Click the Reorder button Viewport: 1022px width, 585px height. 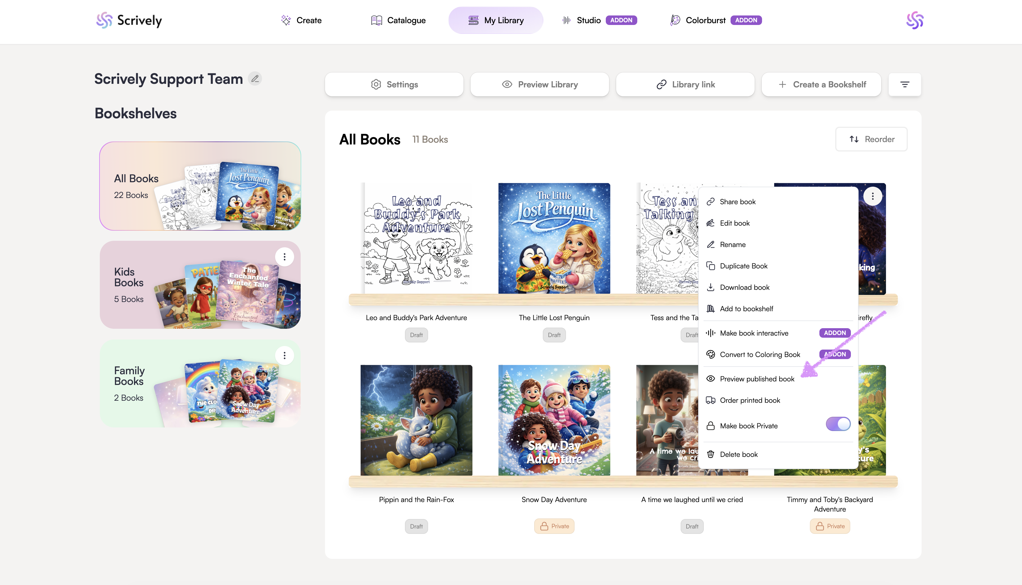pos(871,139)
